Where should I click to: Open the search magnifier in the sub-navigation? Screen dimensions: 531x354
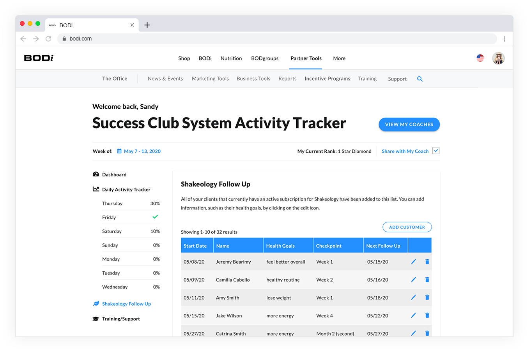point(420,79)
